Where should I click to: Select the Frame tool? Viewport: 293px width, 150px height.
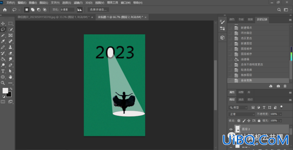pos(10,35)
